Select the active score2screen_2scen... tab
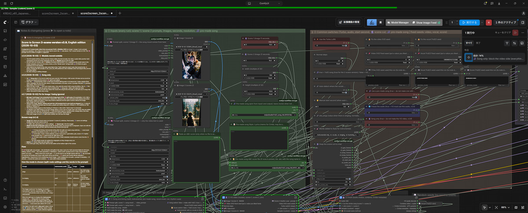 96,13
